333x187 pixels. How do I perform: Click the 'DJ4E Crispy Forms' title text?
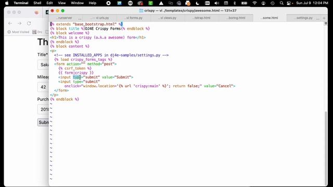[x=103, y=29]
